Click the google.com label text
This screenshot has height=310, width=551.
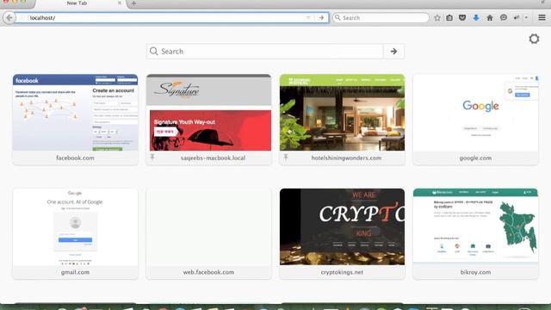tap(476, 158)
